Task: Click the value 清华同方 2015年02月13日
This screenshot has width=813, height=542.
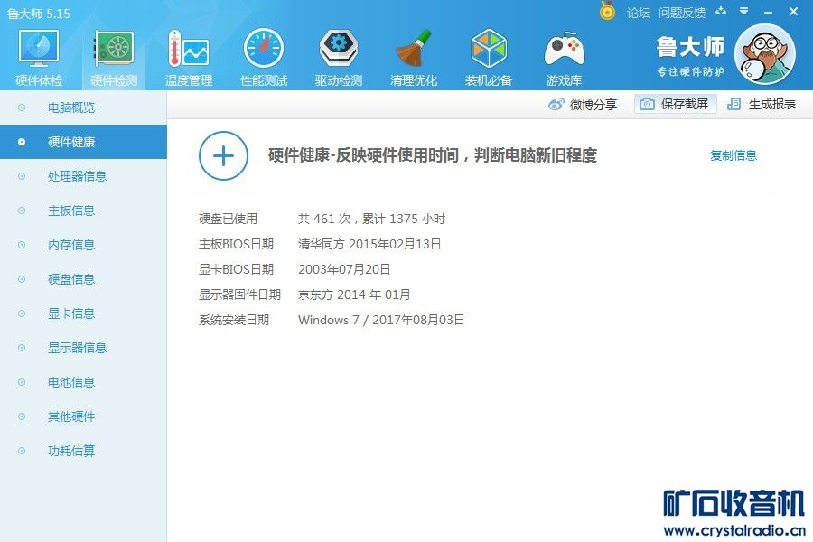Action: point(369,244)
